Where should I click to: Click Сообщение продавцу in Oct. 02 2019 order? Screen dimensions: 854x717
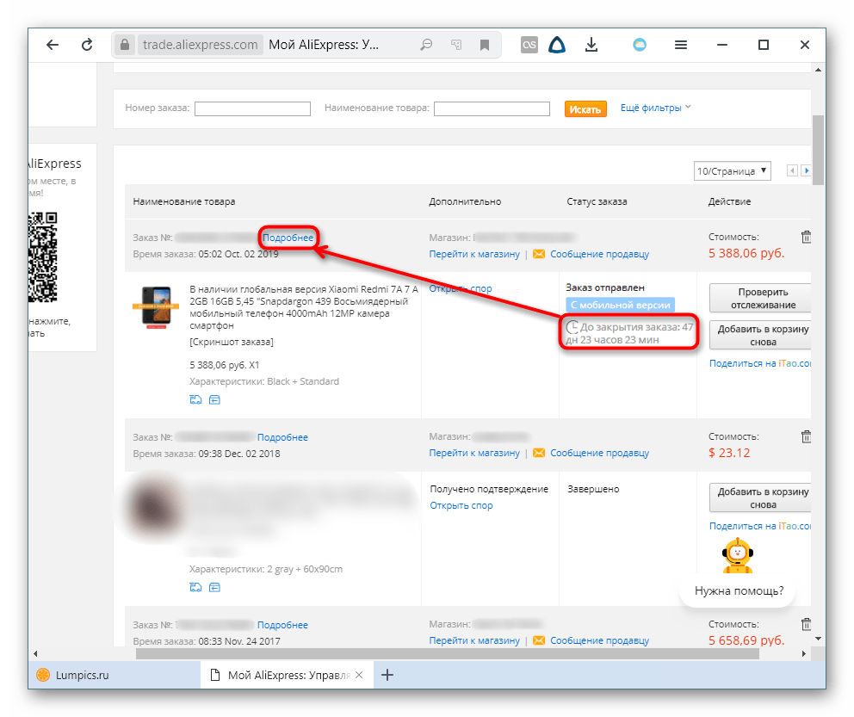click(599, 254)
